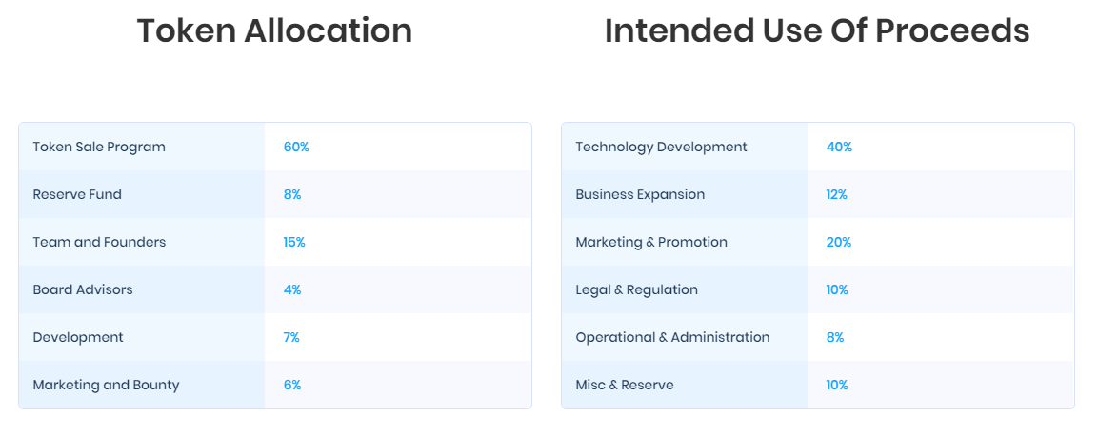Click the 8% Reserve Fund value

click(292, 194)
